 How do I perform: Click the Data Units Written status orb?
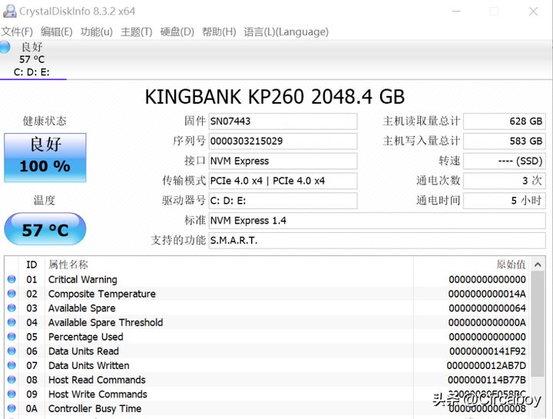[x=12, y=366]
